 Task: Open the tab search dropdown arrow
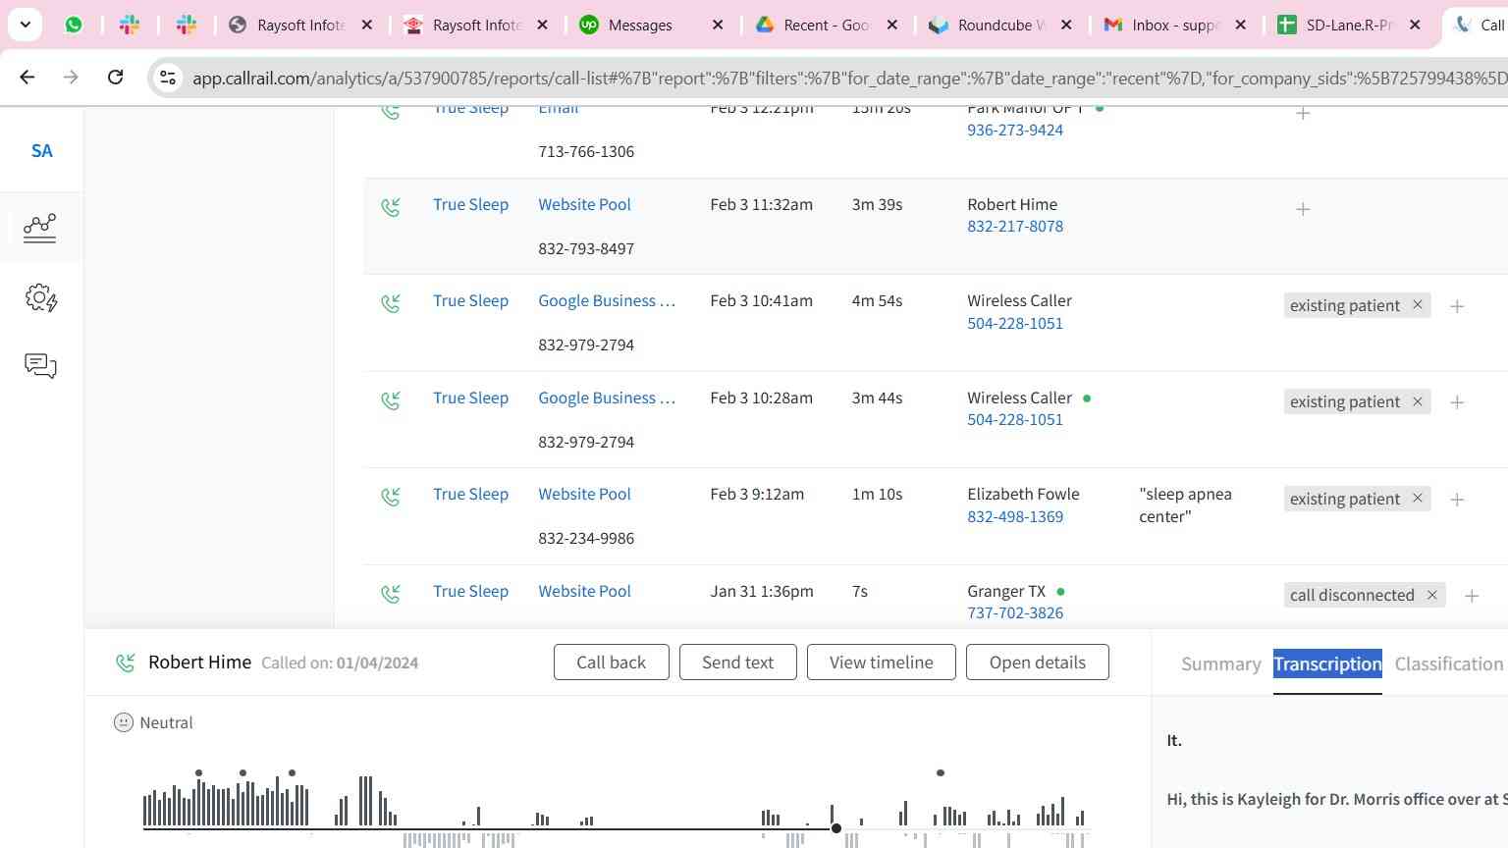click(x=25, y=25)
